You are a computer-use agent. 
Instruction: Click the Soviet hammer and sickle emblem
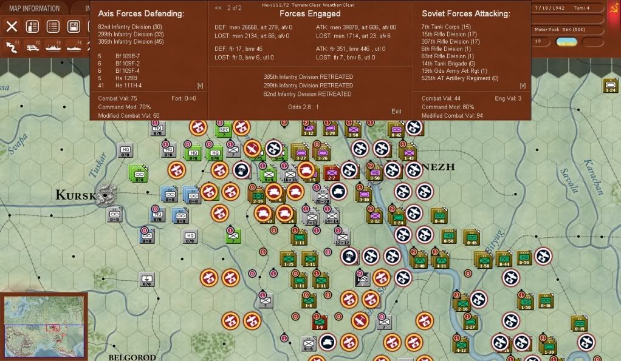pos(614,8)
